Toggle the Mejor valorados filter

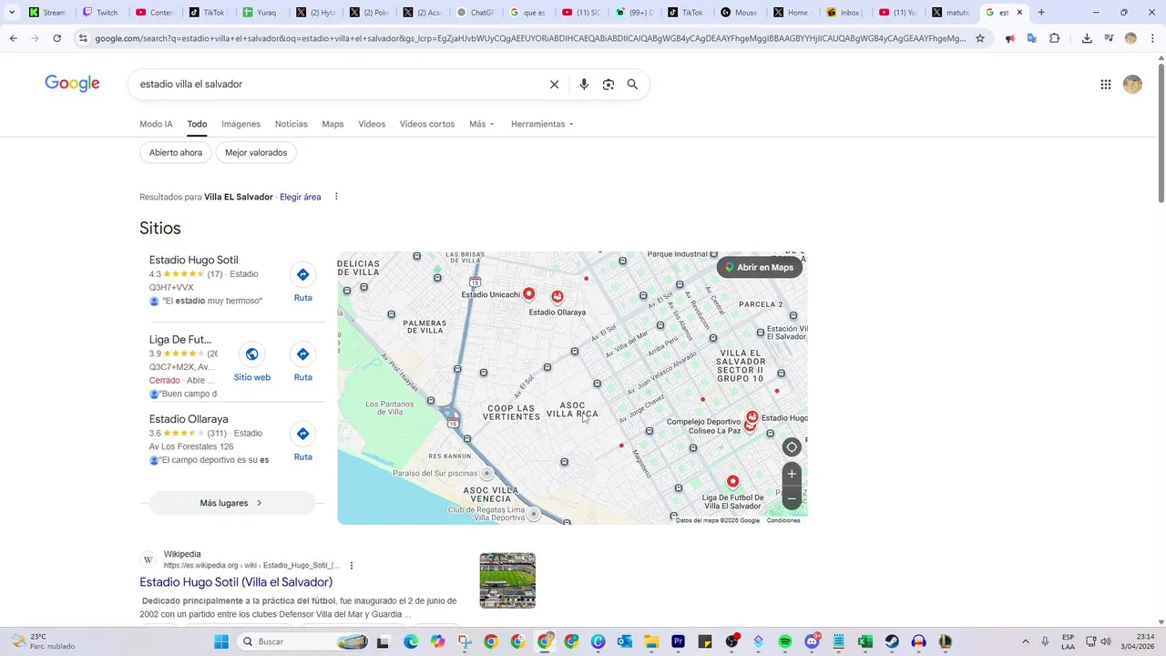(x=256, y=152)
